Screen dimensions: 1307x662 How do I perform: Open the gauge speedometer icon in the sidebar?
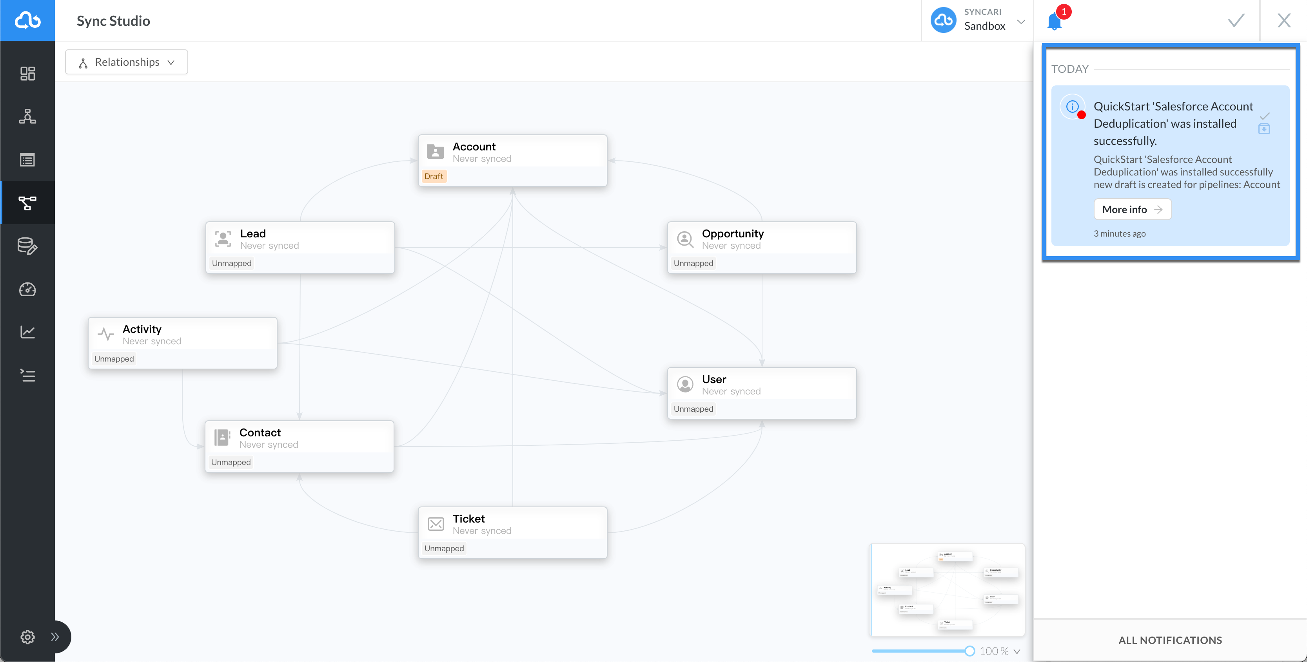pos(27,289)
